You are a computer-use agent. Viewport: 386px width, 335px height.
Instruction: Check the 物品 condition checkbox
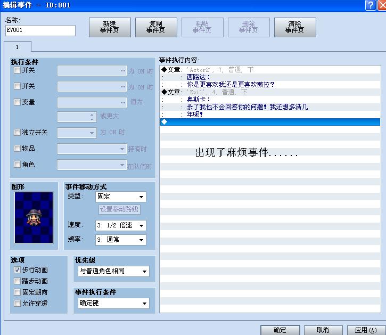click(17, 148)
